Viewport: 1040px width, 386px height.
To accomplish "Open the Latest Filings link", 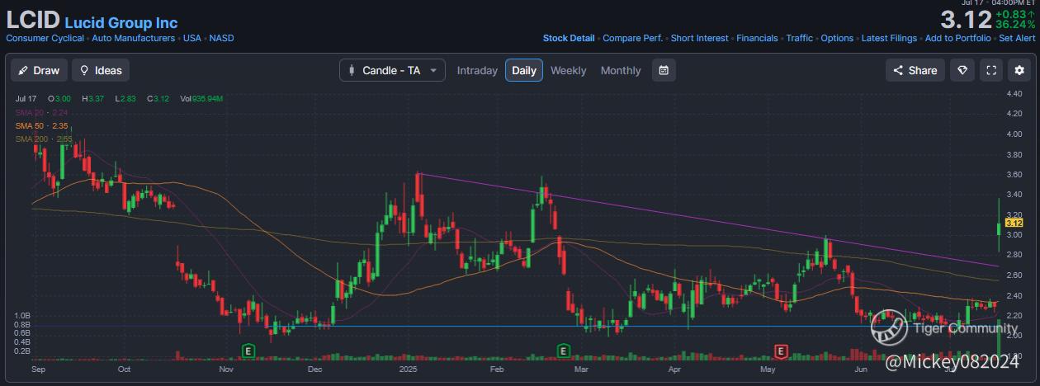I will pos(889,38).
